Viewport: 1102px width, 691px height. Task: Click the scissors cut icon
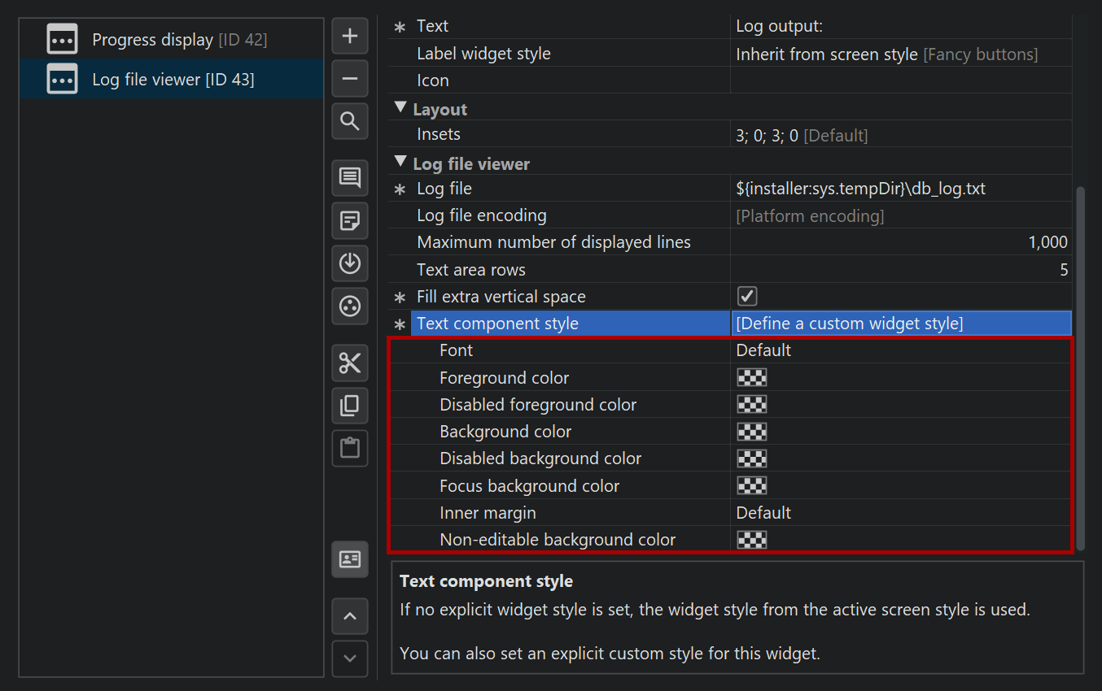[x=350, y=363]
